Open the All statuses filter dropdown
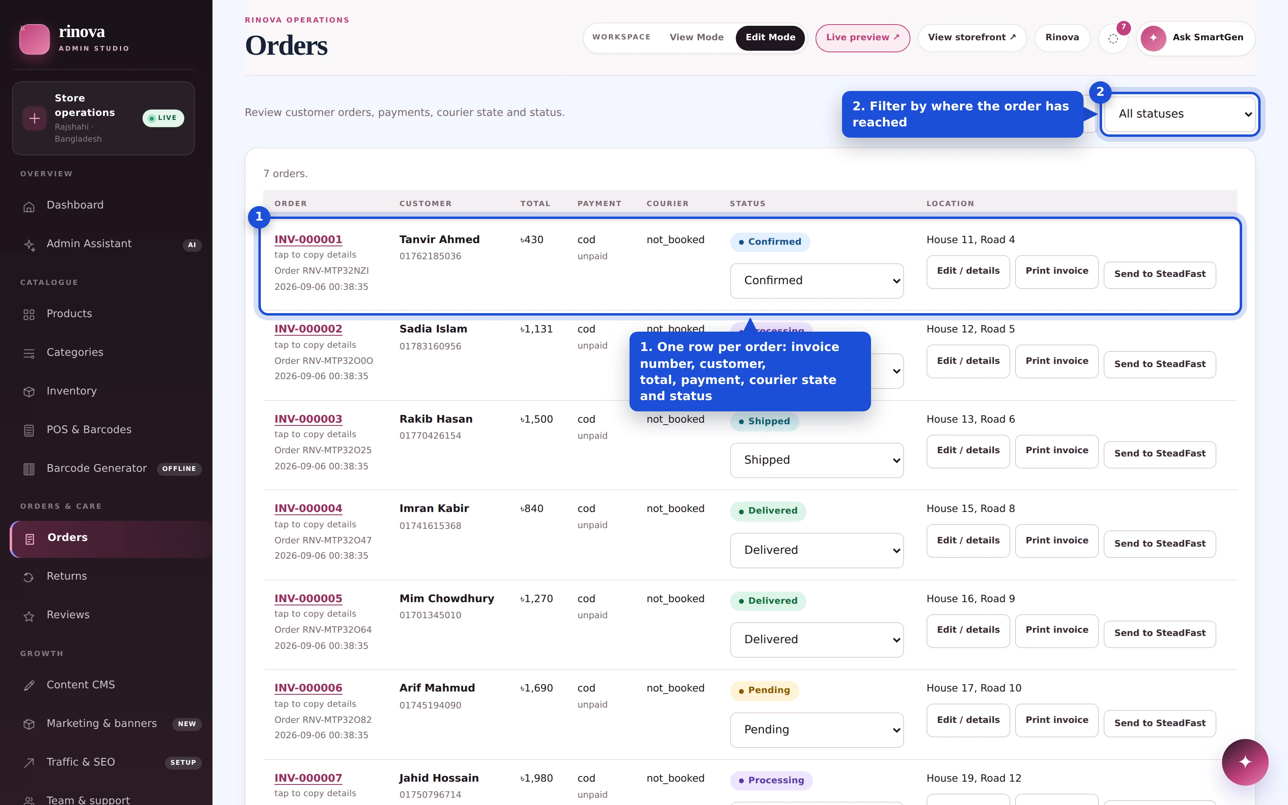Image resolution: width=1288 pixels, height=805 pixels. (x=1181, y=114)
